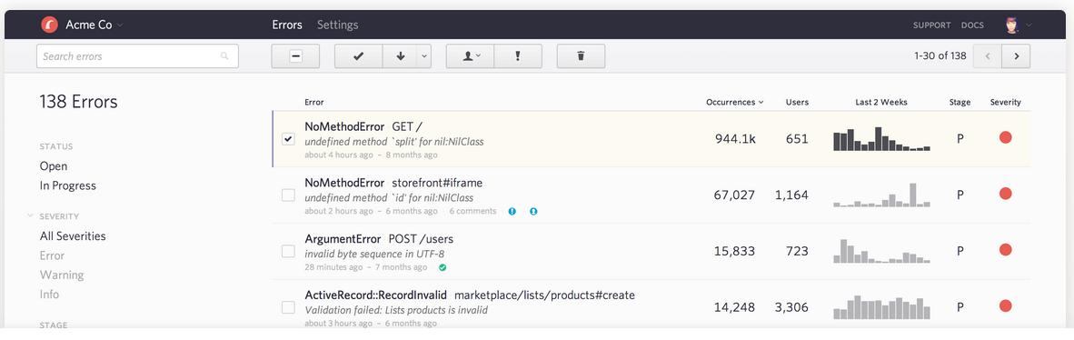Select the All Severities filter
Image resolution: width=1074 pixels, height=340 pixels.
(x=73, y=235)
